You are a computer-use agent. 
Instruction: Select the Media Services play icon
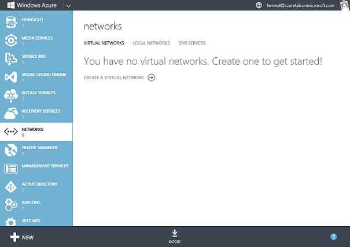pyautogui.click(x=11, y=40)
